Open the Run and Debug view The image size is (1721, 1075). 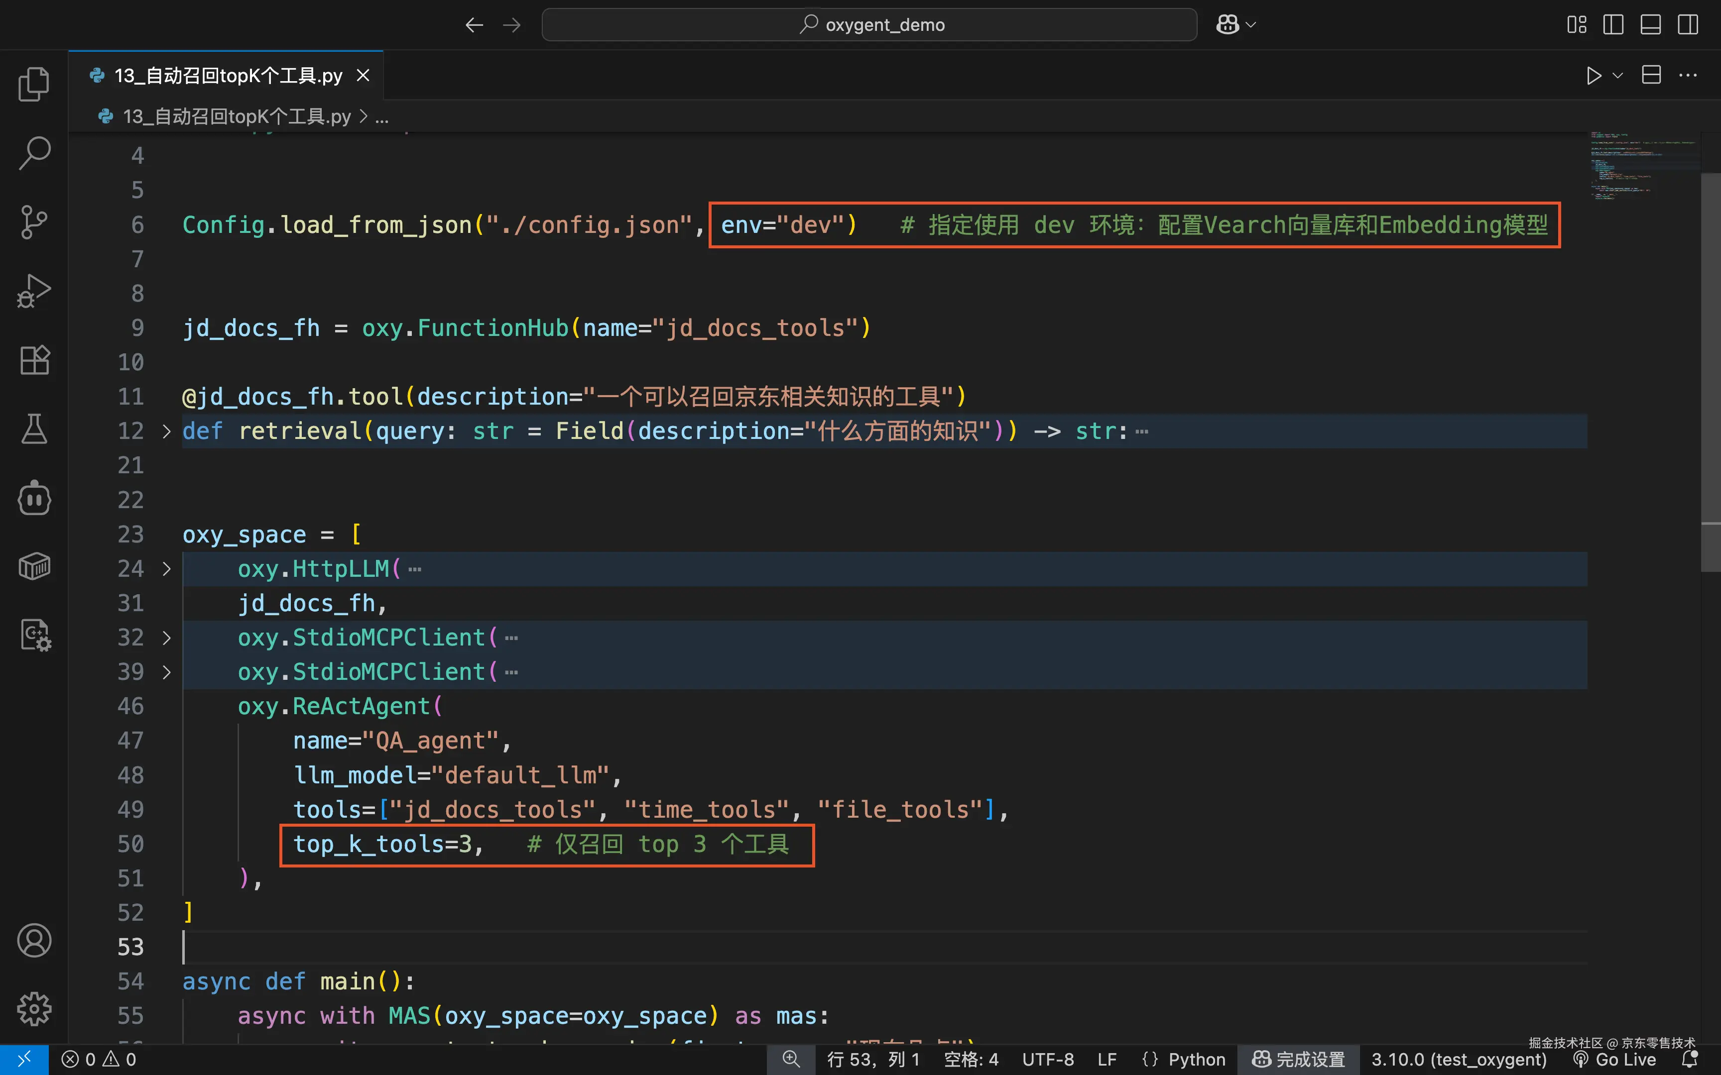[x=33, y=291]
